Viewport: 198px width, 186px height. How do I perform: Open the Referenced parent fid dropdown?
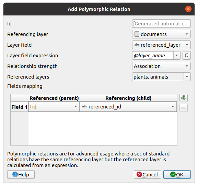pos(54,107)
